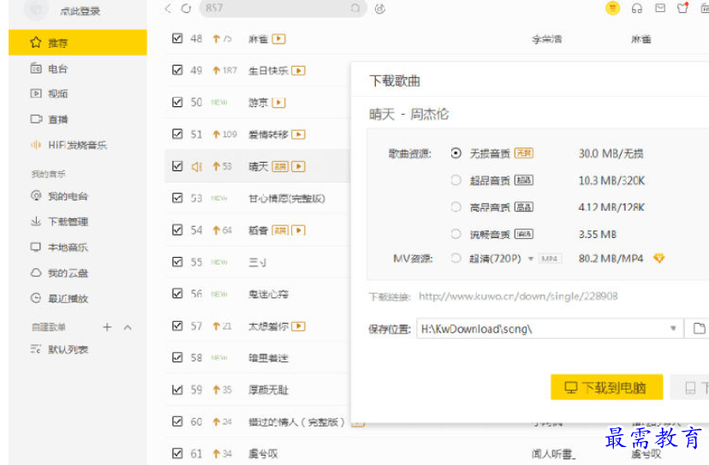Click 点此登录 login link

coord(80,11)
